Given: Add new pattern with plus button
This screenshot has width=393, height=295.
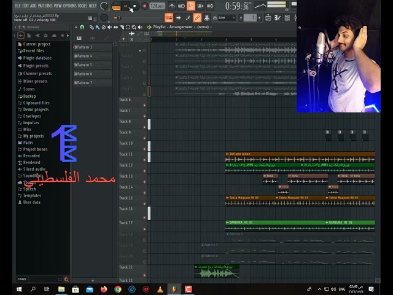Looking at the screenshot, I should (259, 18).
